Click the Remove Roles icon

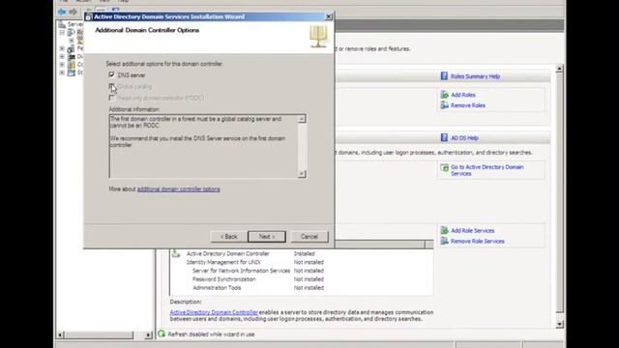point(445,105)
